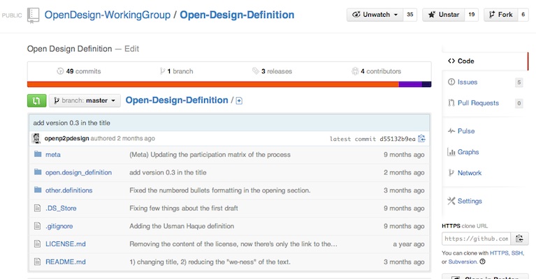Click the fork count 6
This screenshot has height=279, width=536.
523,15
